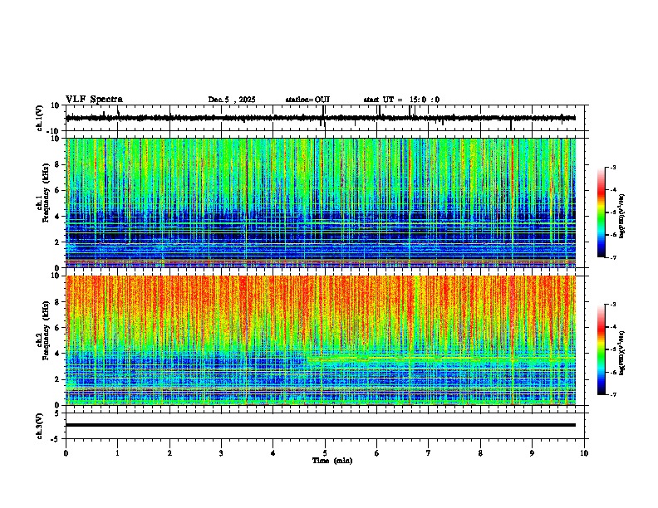This screenshot has height=508, width=658.
Task: Click the "start UT = 15:0 :0" header text
Action: tap(401, 100)
